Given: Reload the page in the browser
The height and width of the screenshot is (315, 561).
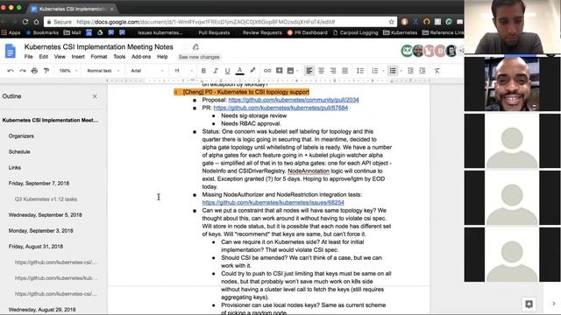Looking at the screenshot, I should tap(25, 22).
